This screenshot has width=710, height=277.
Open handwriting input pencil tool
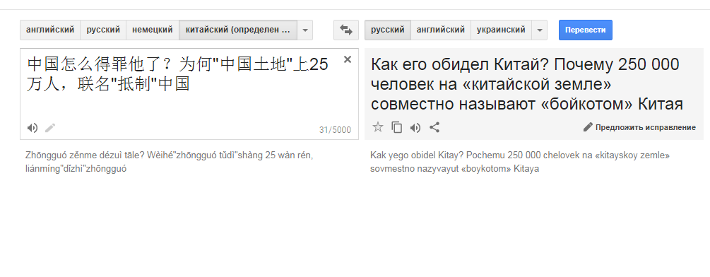pos(50,128)
